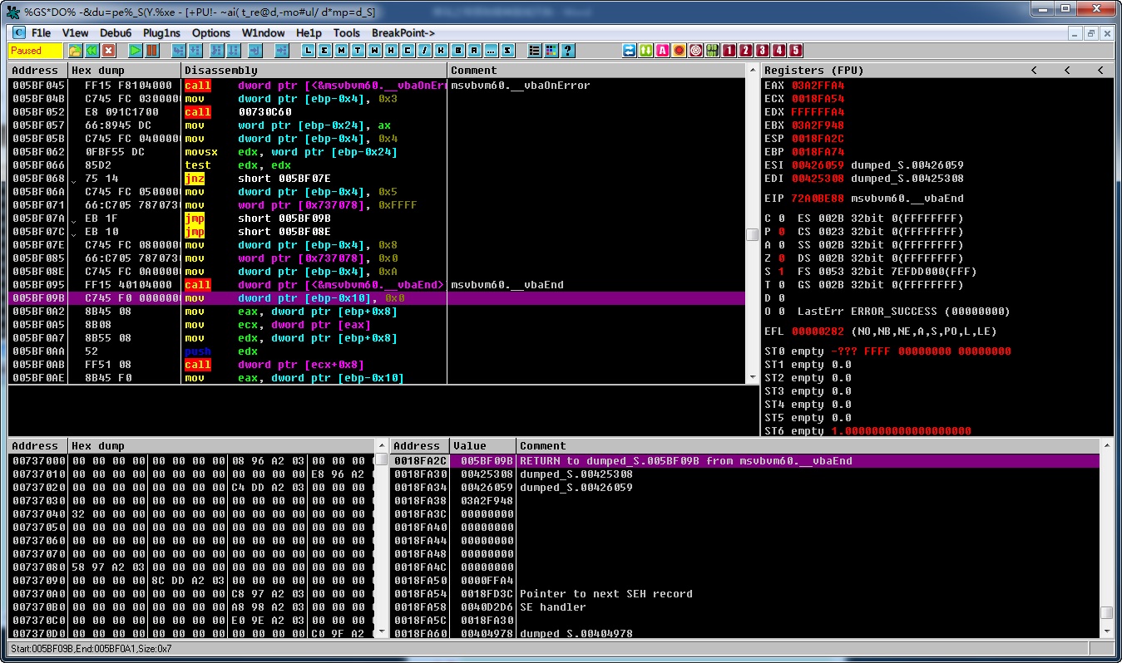Click the Disassembly column header
The image size is (1122, 663).
tap(314, 71)
